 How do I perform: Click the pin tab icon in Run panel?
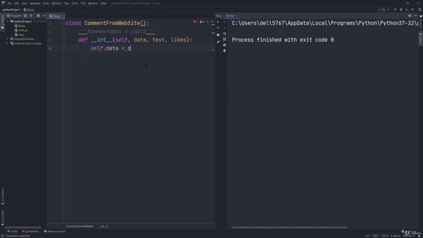click(x=218, y=42)
